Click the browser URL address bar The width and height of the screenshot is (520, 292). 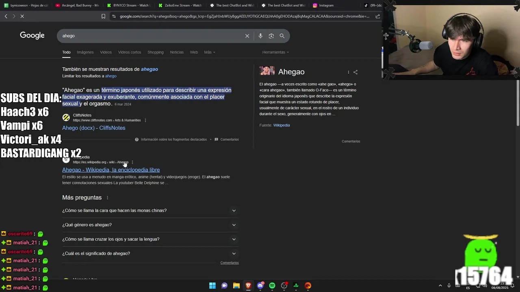244,16
